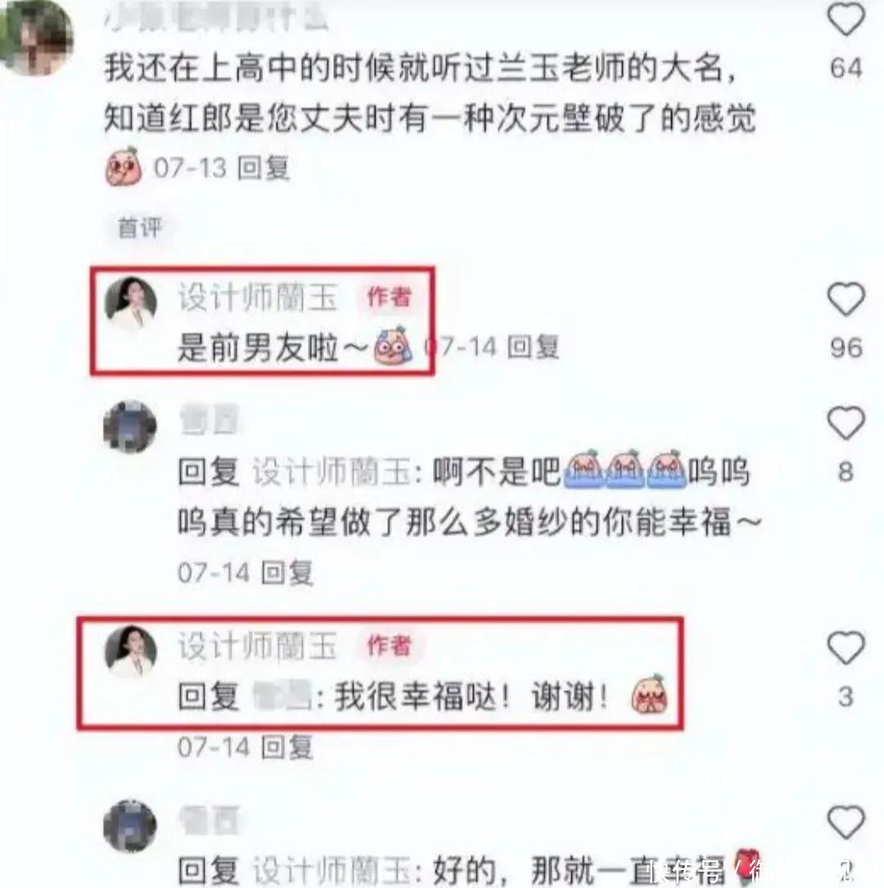The image size is (884, 888).
Task: Open 设计师蘭玉 avatar in second red box
Action: pos(131,651)
